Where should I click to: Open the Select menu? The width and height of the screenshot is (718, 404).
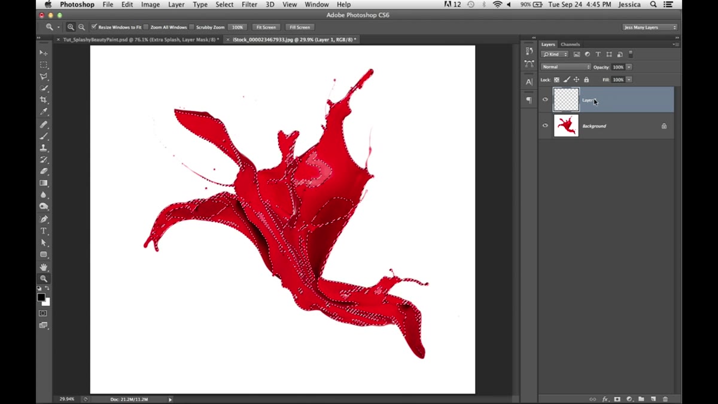224,4
